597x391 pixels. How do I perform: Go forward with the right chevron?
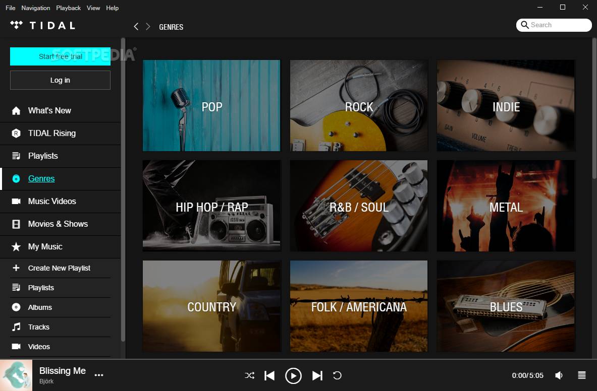[148, 26]
